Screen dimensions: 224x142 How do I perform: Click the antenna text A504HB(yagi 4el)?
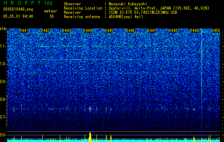tap(126, 17)
